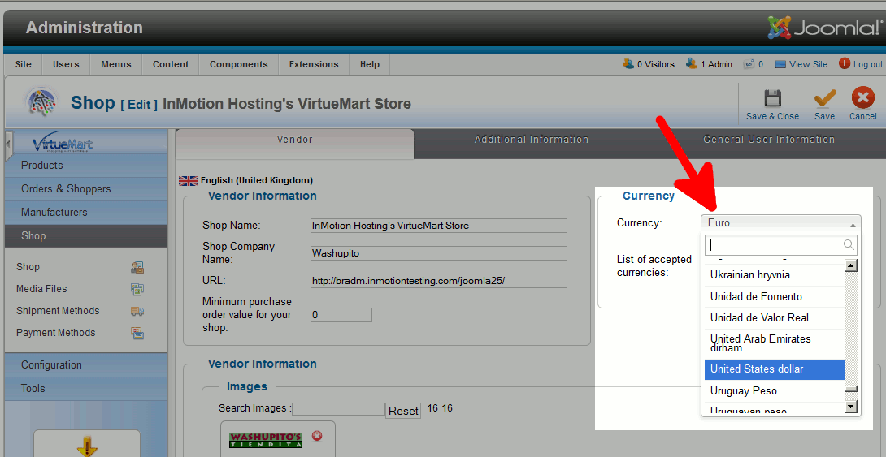
Task: Click the Washupito's Tiendita image thumbnail
Action: (x=266, y=440)
